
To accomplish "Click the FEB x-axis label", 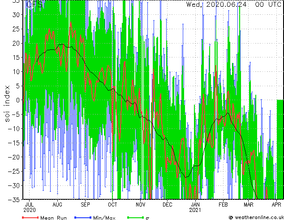I will (x=223, y=205).
